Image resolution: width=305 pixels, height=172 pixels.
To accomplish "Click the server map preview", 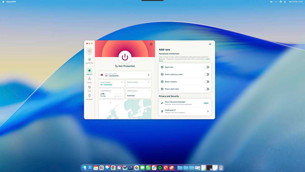I will point(125,109).
